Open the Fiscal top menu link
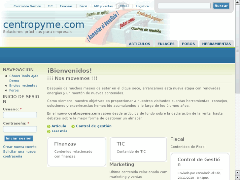240x180 pixels. coord(83,6)
